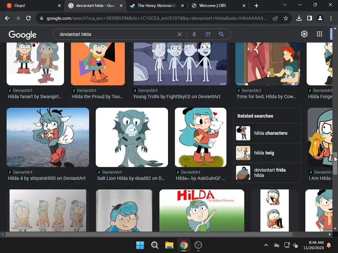The width and height of the screenshot is (338, 253).
Task: Click the horizontal scrollbar thumb
Action: pyautogui.click(x=149, y=235)
